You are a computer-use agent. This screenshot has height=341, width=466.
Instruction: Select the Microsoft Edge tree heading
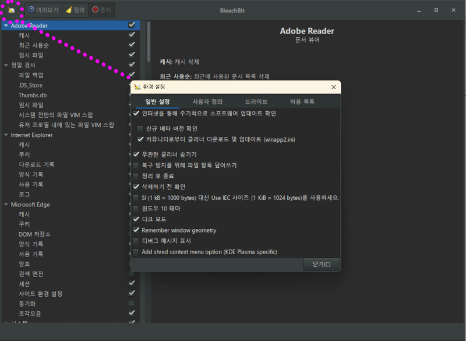[x=30, y=205]
